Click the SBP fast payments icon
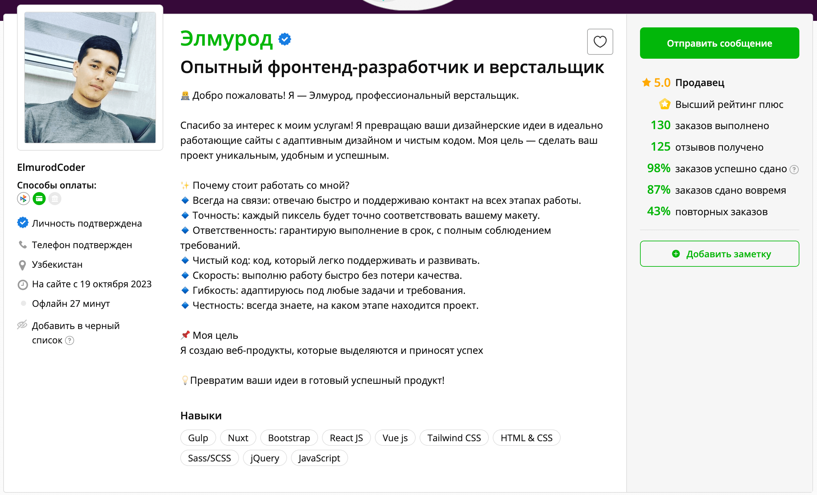Screen dimensions: 817x495 click(23, 199)
